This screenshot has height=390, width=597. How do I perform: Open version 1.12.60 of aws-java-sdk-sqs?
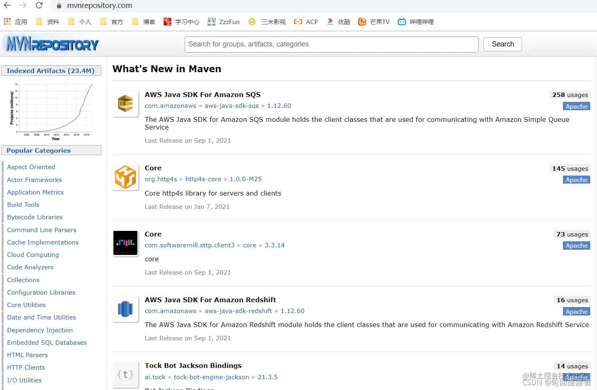pos(279,105)
